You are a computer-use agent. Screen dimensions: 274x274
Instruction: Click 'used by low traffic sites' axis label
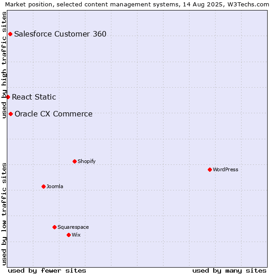point(4,215)
